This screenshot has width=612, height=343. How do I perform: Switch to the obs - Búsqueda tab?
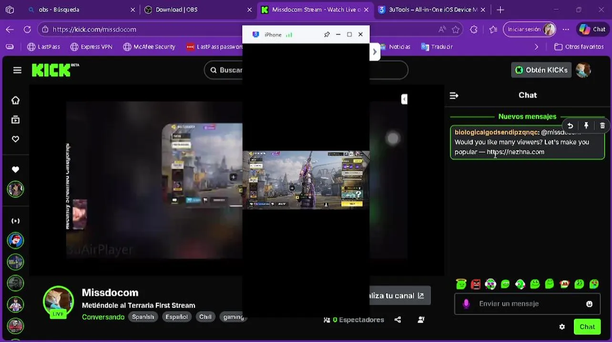[82, 10]
